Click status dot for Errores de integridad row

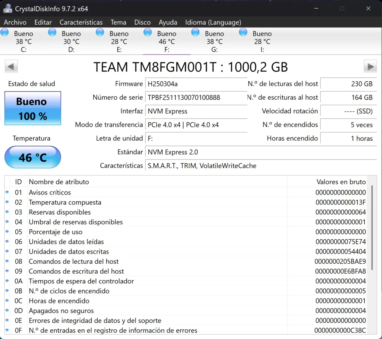pos(7,320)
